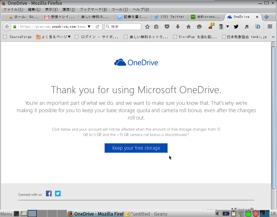Viewport: 277px width, 217px height.
Task: Open a new tab with plus icon
Action: (267, 17)
